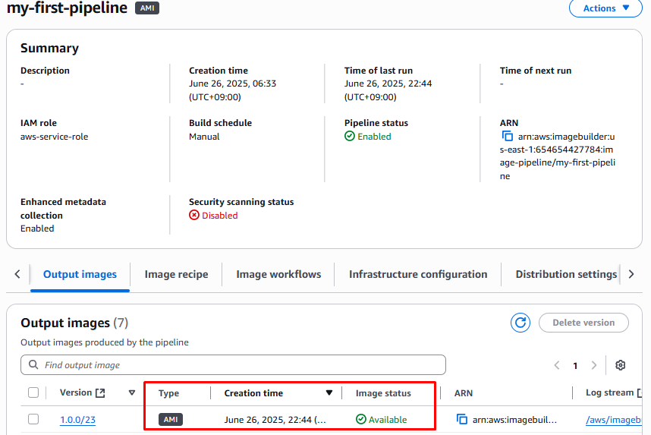Copy the pipeline ARN in Summary
Image resolution: width=651 pixels, height=435 pixels.
point(508,137)
